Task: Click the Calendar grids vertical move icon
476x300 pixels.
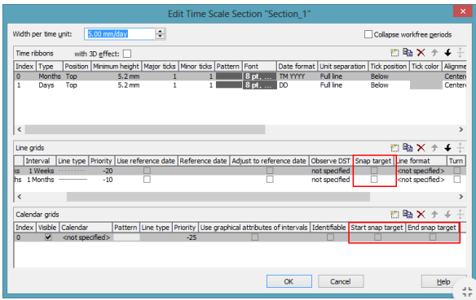Action: 461,215
